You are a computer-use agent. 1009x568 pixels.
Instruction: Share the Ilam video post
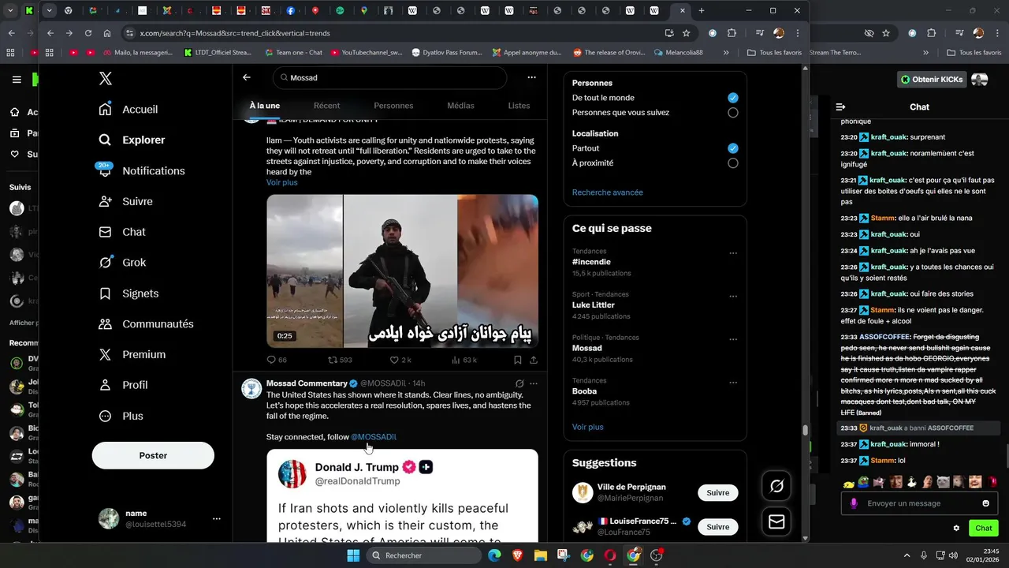coord(534,360)
